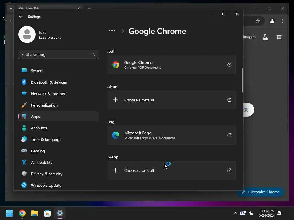Minimize the Settings window
Screen dimensions: 294x220
(210, 14)
